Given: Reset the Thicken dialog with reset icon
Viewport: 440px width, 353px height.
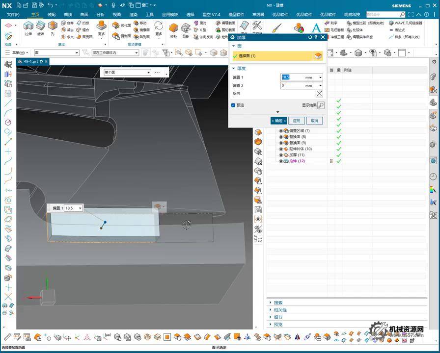Looking at the screenshot, I should (310, 37).
